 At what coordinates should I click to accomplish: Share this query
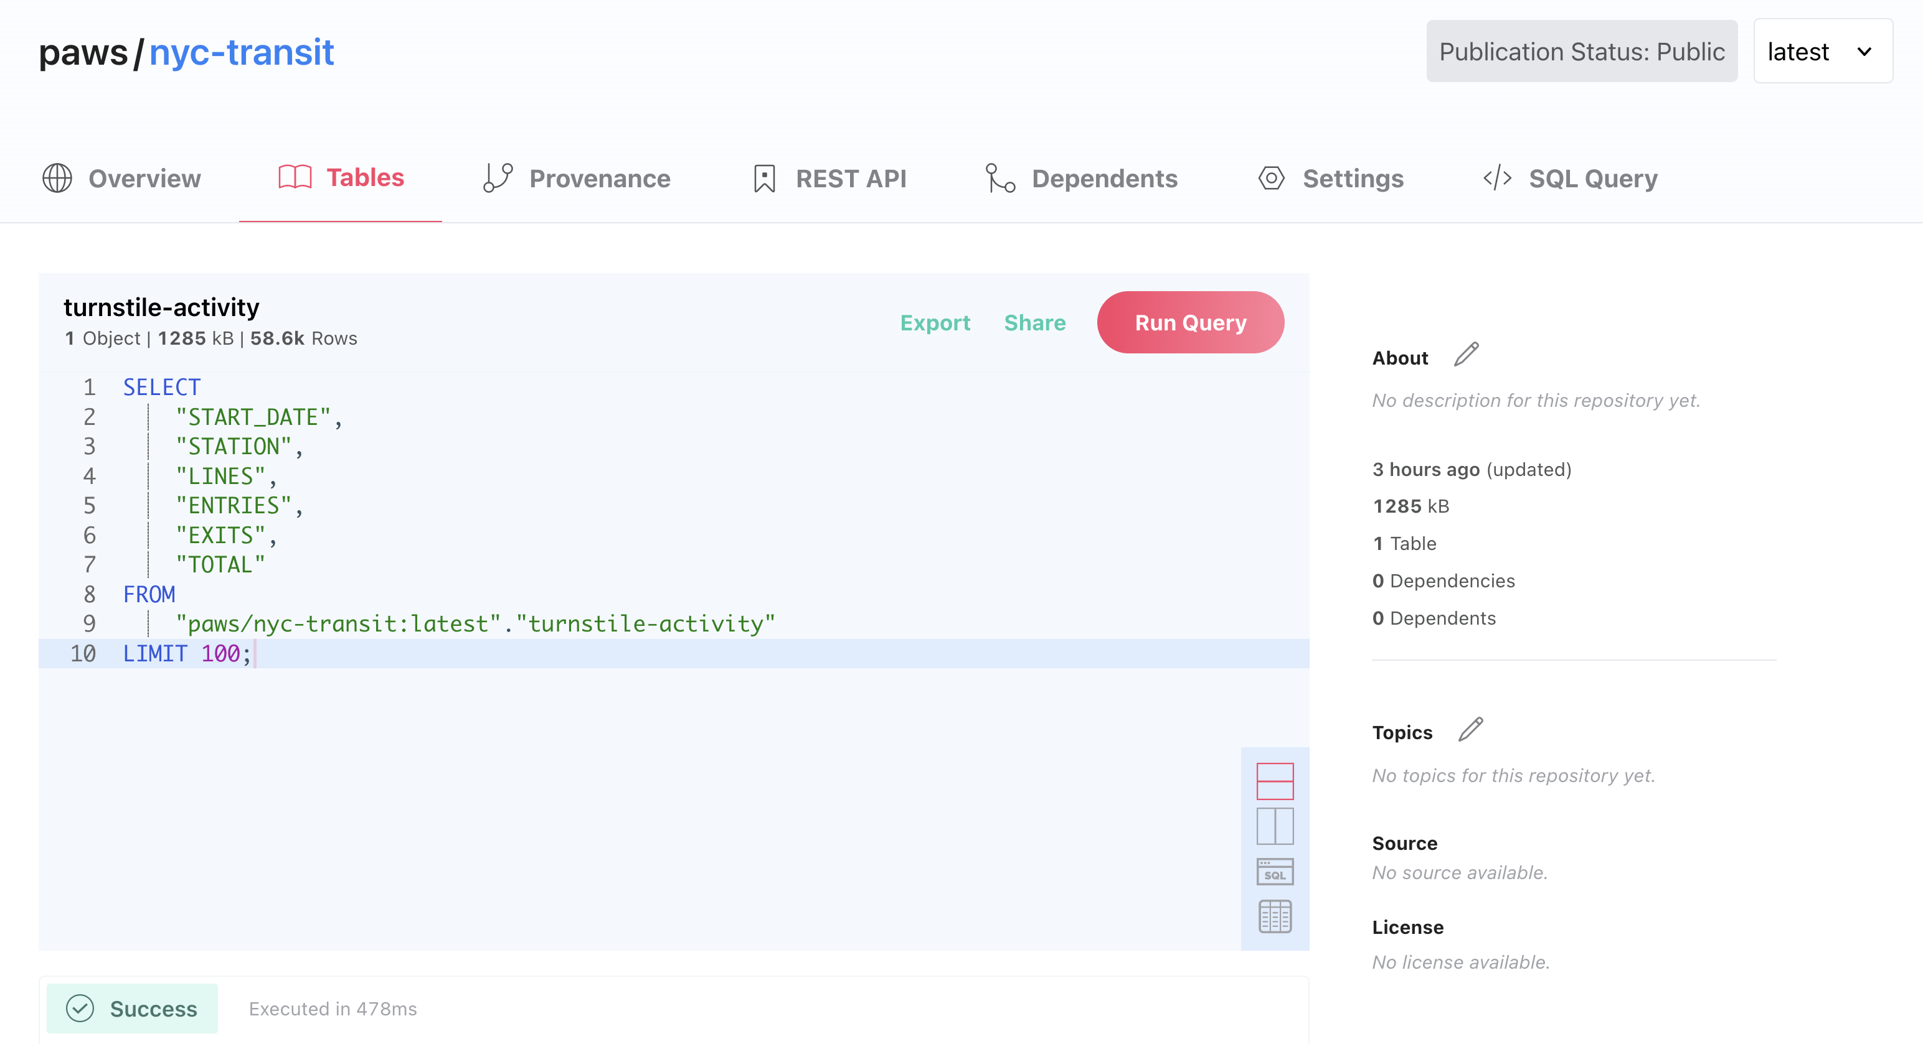coord(1034,322)
